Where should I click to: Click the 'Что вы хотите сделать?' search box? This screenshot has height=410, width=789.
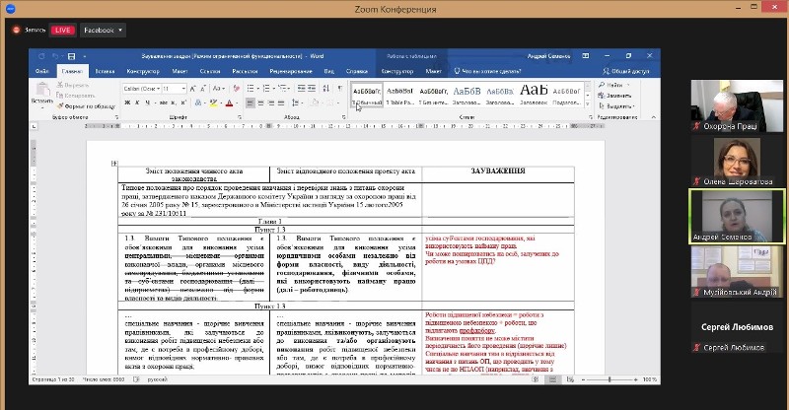[487, 71]
